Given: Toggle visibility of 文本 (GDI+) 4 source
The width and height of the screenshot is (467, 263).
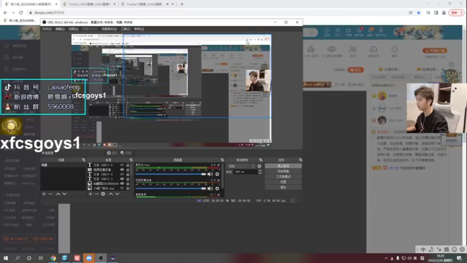Looking at the screenshot, I should click(x=122, y=174).
